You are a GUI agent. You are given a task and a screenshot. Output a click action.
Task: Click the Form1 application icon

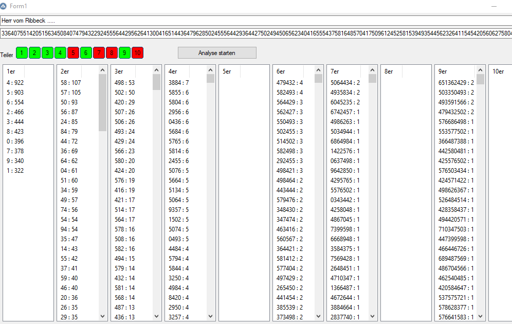point(4,6)
